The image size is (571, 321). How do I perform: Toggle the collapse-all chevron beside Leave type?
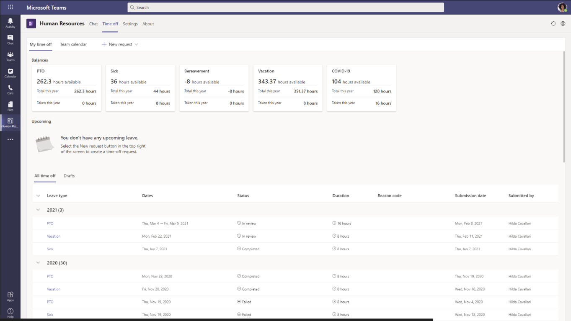[x=38, y=196]
